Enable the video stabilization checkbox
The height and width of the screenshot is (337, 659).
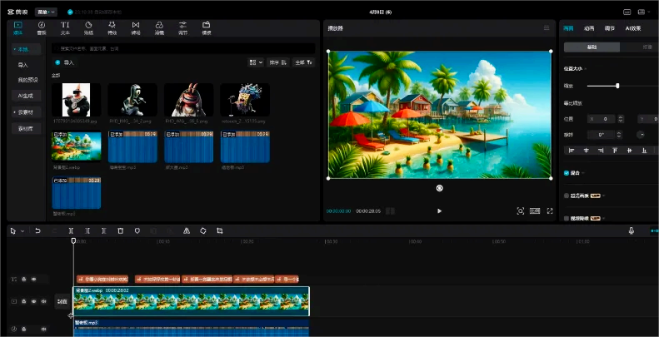(x=567, y=218)
